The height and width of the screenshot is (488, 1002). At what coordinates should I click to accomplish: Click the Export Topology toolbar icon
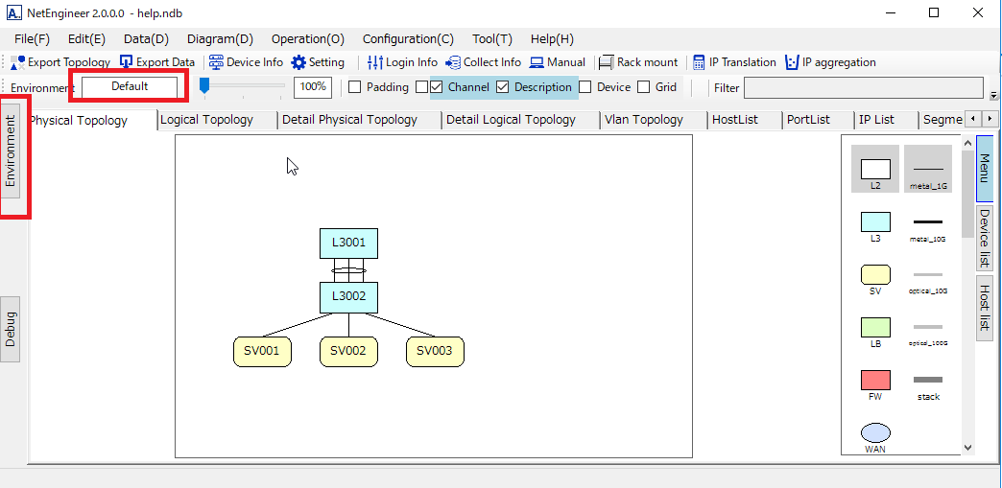tap(18, 62)
